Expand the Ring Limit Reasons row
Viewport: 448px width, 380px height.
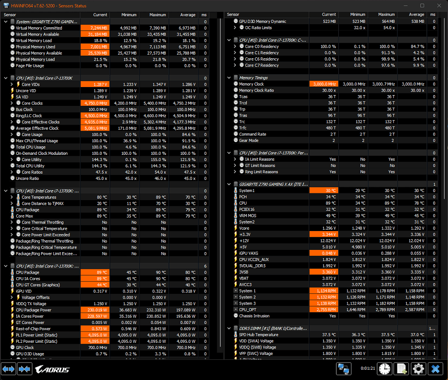point(235,172)
